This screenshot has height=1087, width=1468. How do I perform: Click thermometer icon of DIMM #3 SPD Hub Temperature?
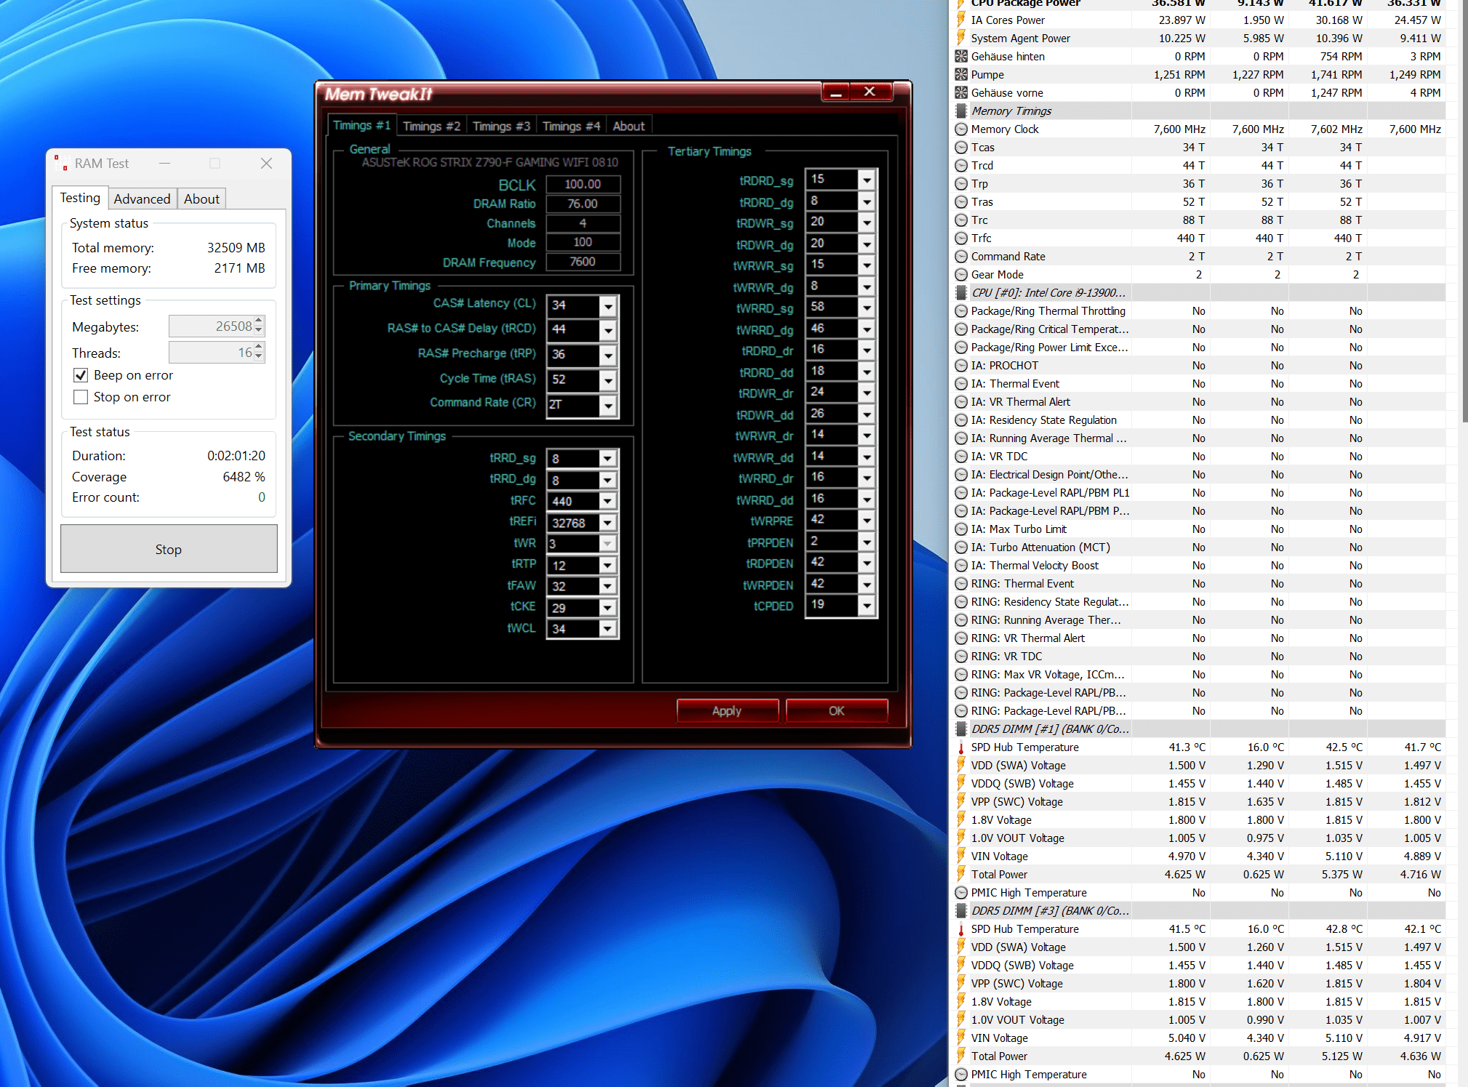click(961, 929)
